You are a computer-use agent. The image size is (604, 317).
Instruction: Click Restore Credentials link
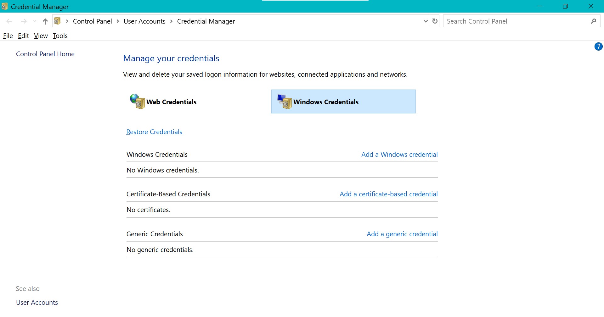154,132
